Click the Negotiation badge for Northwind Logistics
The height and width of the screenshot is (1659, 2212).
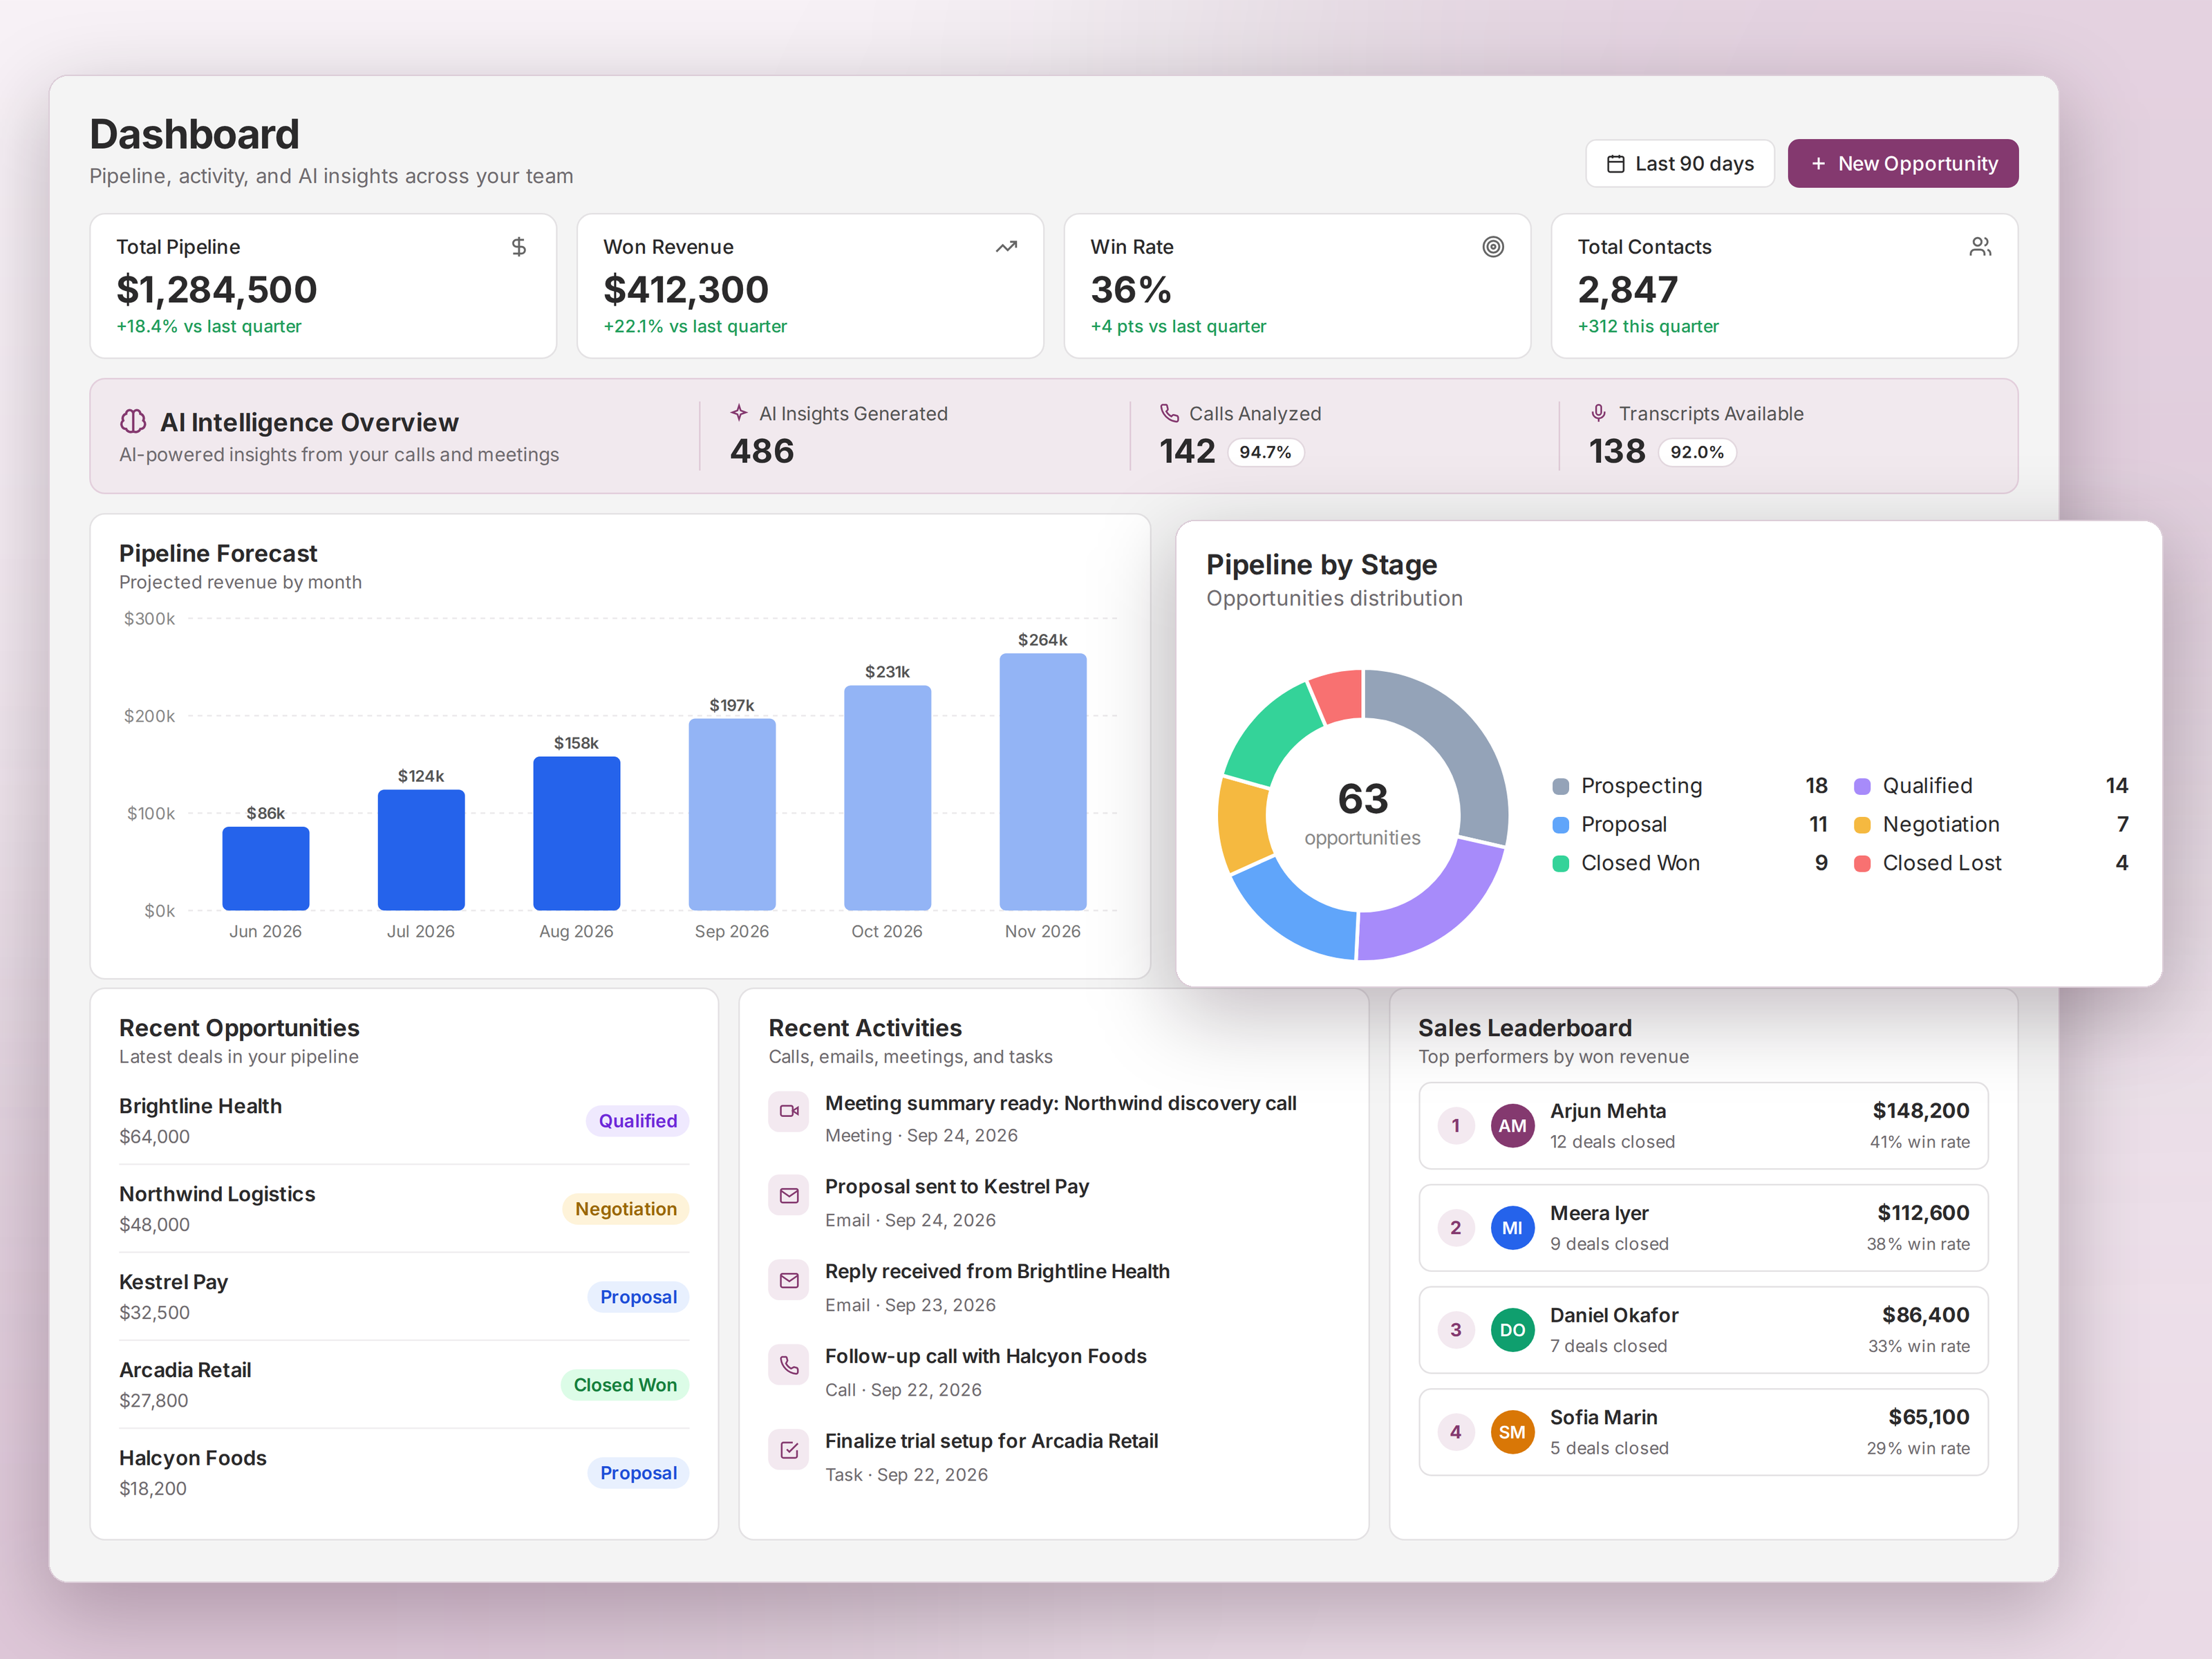(626, 1209)
